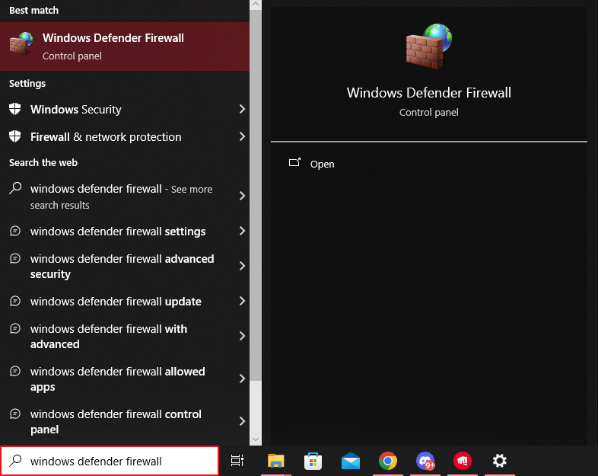598x476 pixels.
Task: Click suggestion icon beside 'firewall with advanced'
Action: click(15, 328)
